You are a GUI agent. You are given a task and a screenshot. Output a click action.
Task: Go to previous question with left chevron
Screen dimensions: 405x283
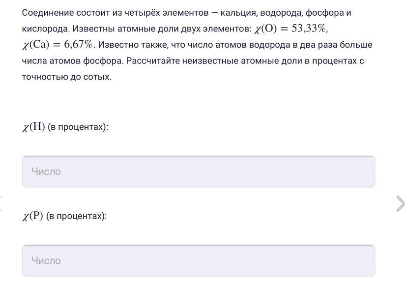(1, 204)
